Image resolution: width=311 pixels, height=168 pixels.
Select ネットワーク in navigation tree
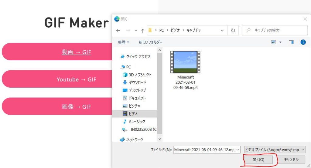tap(135, 140)
